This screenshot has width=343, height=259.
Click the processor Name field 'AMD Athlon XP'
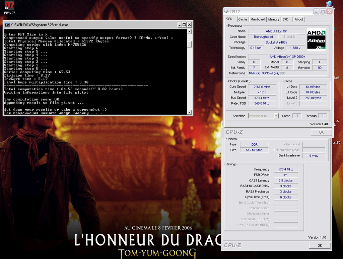pos(276,31)
